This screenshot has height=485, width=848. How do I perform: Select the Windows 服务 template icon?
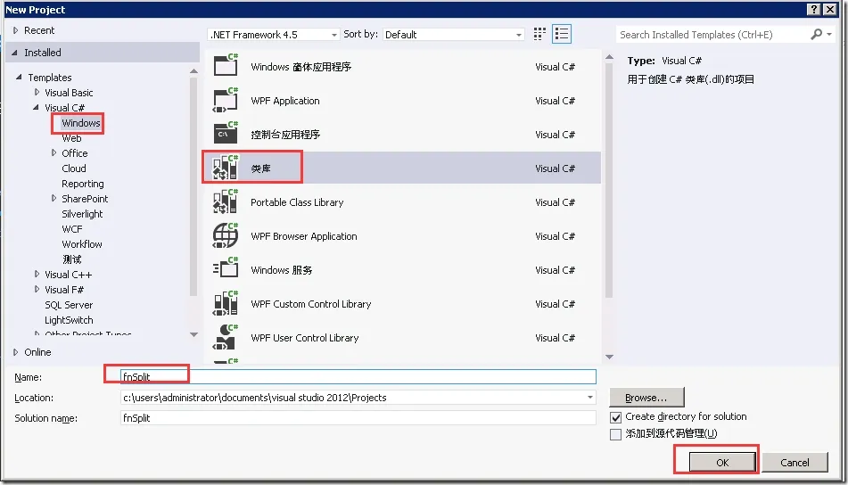tap(226, 268)
